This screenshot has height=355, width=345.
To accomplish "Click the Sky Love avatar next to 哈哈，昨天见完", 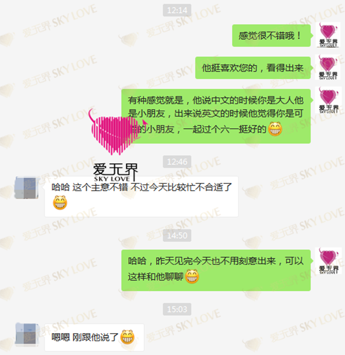I will click(328, 261).
